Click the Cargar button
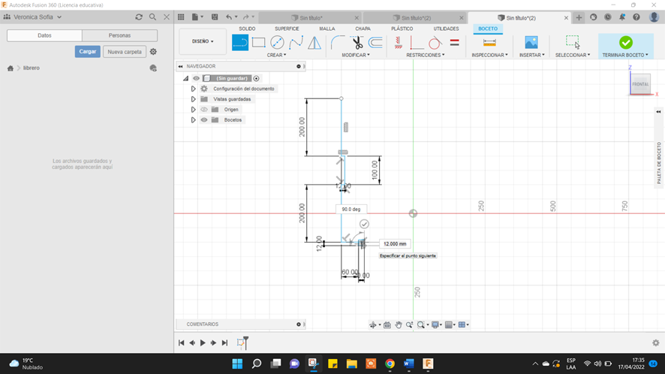Image resolution: width=665 pixels, height=374 pixels. coord(88,51)
